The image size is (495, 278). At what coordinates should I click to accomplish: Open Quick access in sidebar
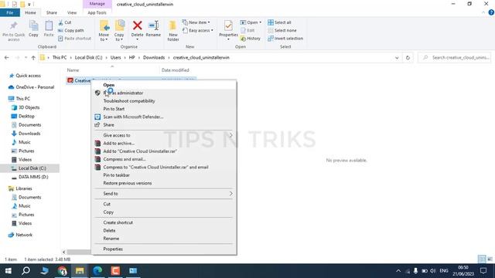(28, 76)
